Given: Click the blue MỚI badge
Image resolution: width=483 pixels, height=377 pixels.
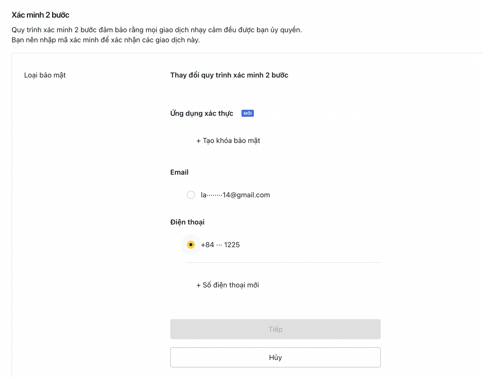Looking at the screenshot, I should pos(247,113).
